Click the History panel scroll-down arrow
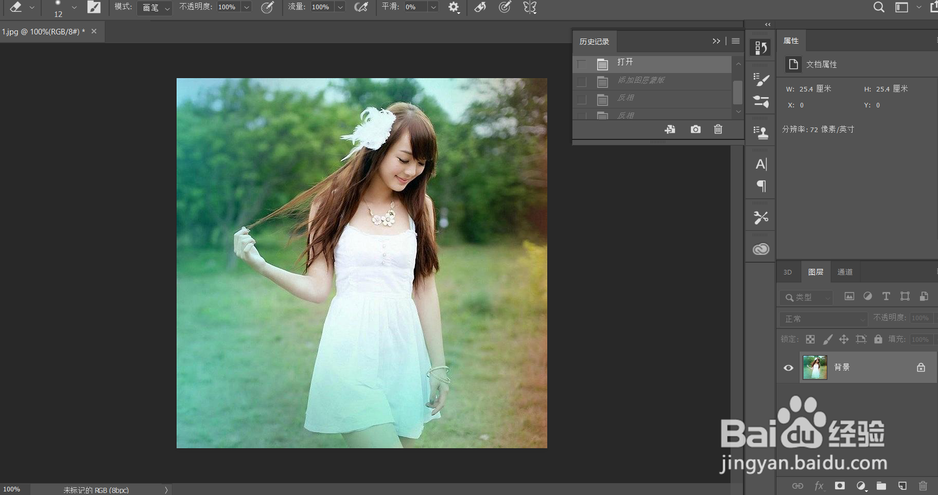Image resolution: width=938 pixels, height=495 pixels. pyautogui.click(x=738, y=111)
